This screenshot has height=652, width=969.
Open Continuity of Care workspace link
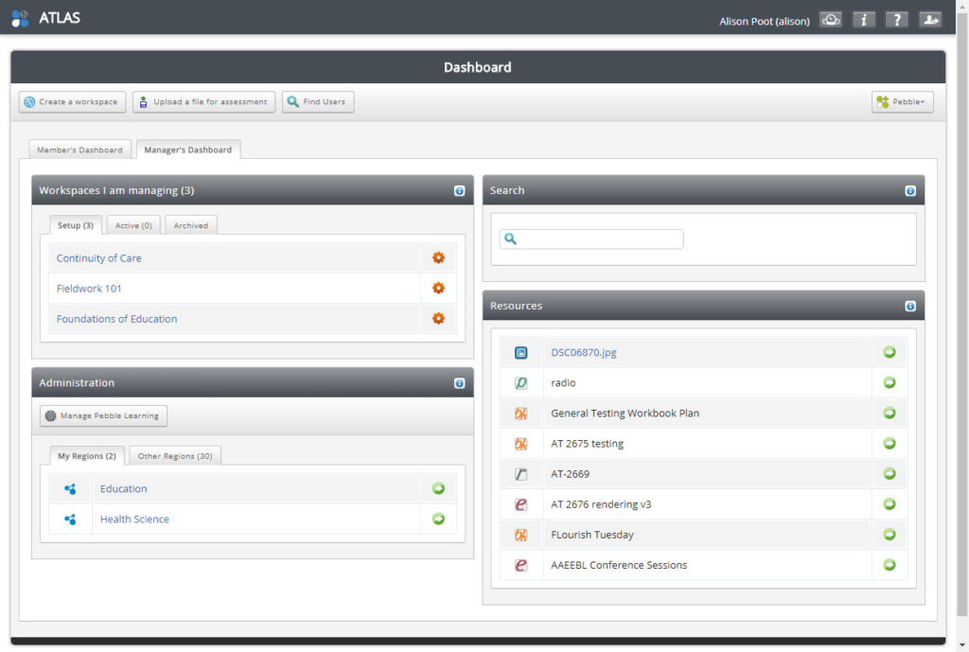pos(98,257)
